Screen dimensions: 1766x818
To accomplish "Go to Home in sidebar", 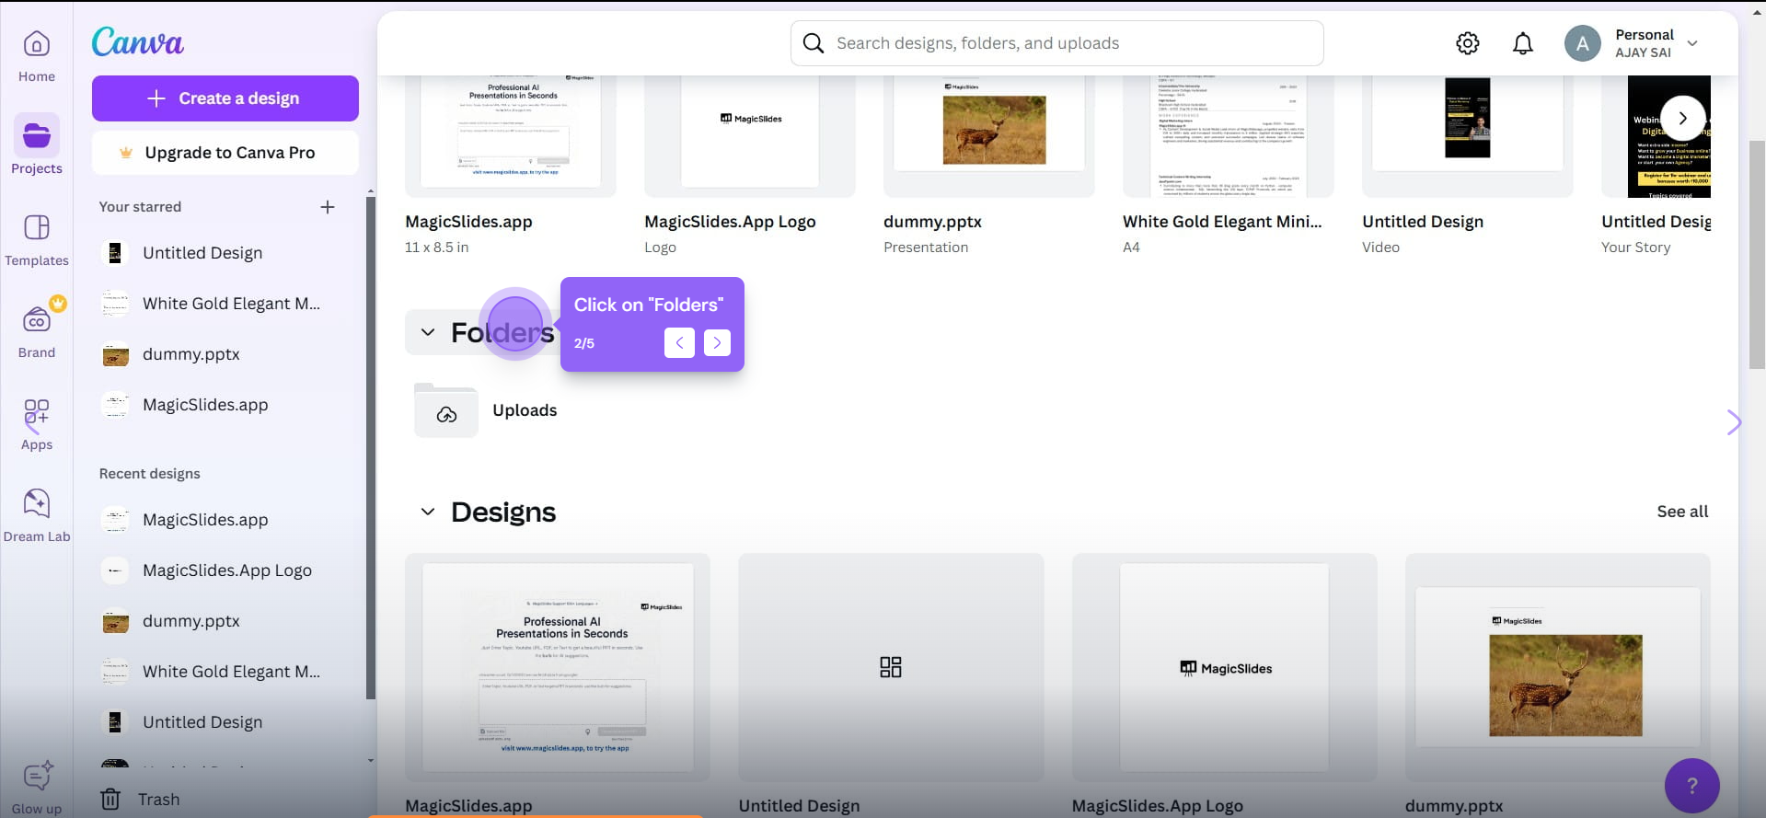I will 37,57.
